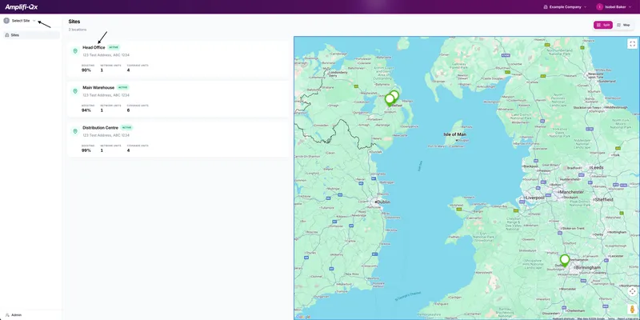640x320 pixels.
Task: Click the Amplifi-Qx logo
Action: [x=22, y=6]
